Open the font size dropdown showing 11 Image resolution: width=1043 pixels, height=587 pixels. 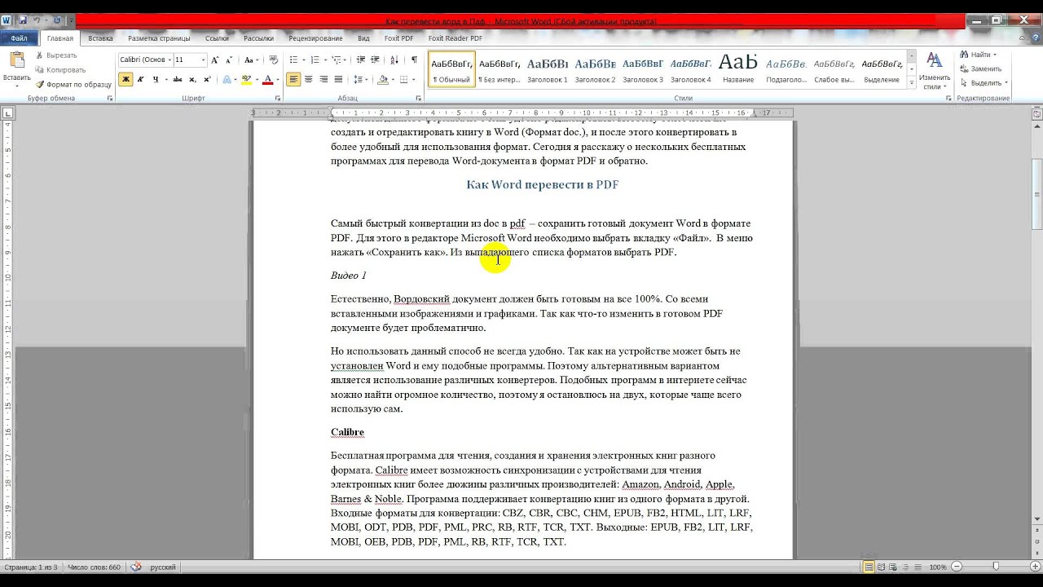click(x=190, y=60)
